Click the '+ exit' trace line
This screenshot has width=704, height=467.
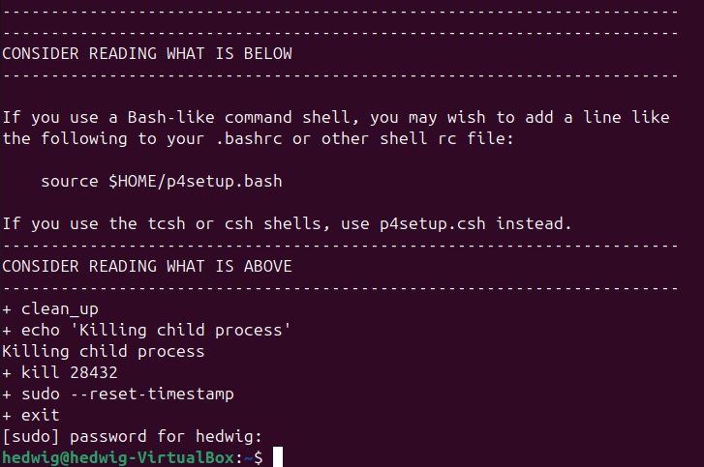31,415
